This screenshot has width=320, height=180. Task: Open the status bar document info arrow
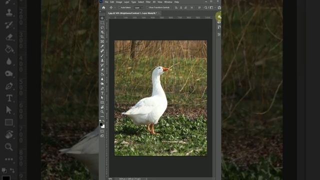146,179
